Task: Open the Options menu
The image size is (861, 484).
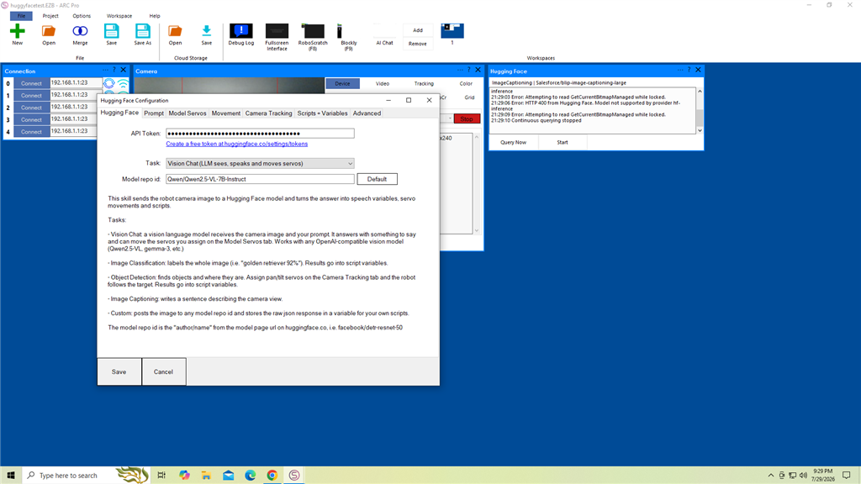Action: click(82, 16)
